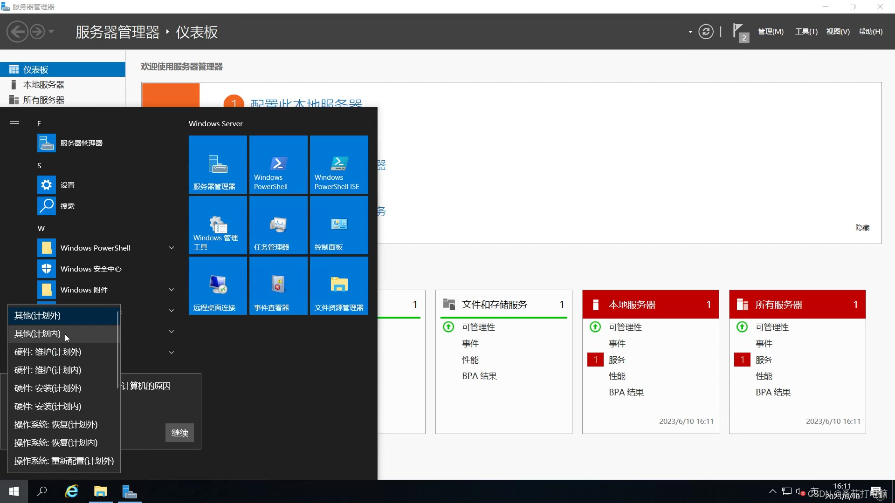
Task: Select 本地服务器 in the left sidebar
Action: click(62, 84)
